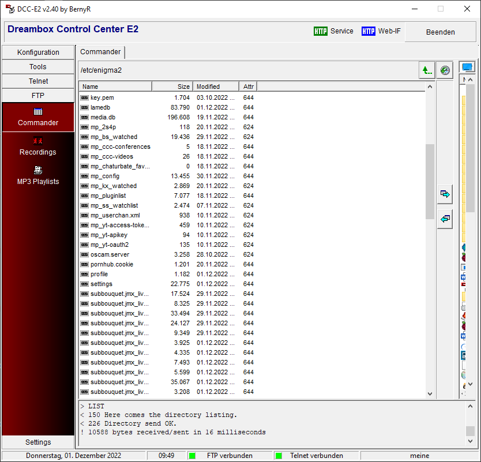Click the right-pointing transfer arrow icon
The image size is (481, 462).
445,194
